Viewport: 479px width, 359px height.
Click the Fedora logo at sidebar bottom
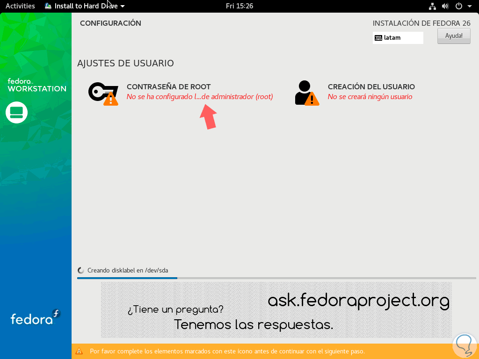[x=36, y=317]
